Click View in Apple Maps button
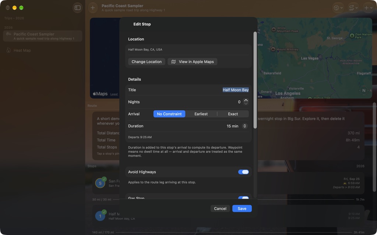The width and height of the screenshot is (377, 235). [x=192, y=62]
